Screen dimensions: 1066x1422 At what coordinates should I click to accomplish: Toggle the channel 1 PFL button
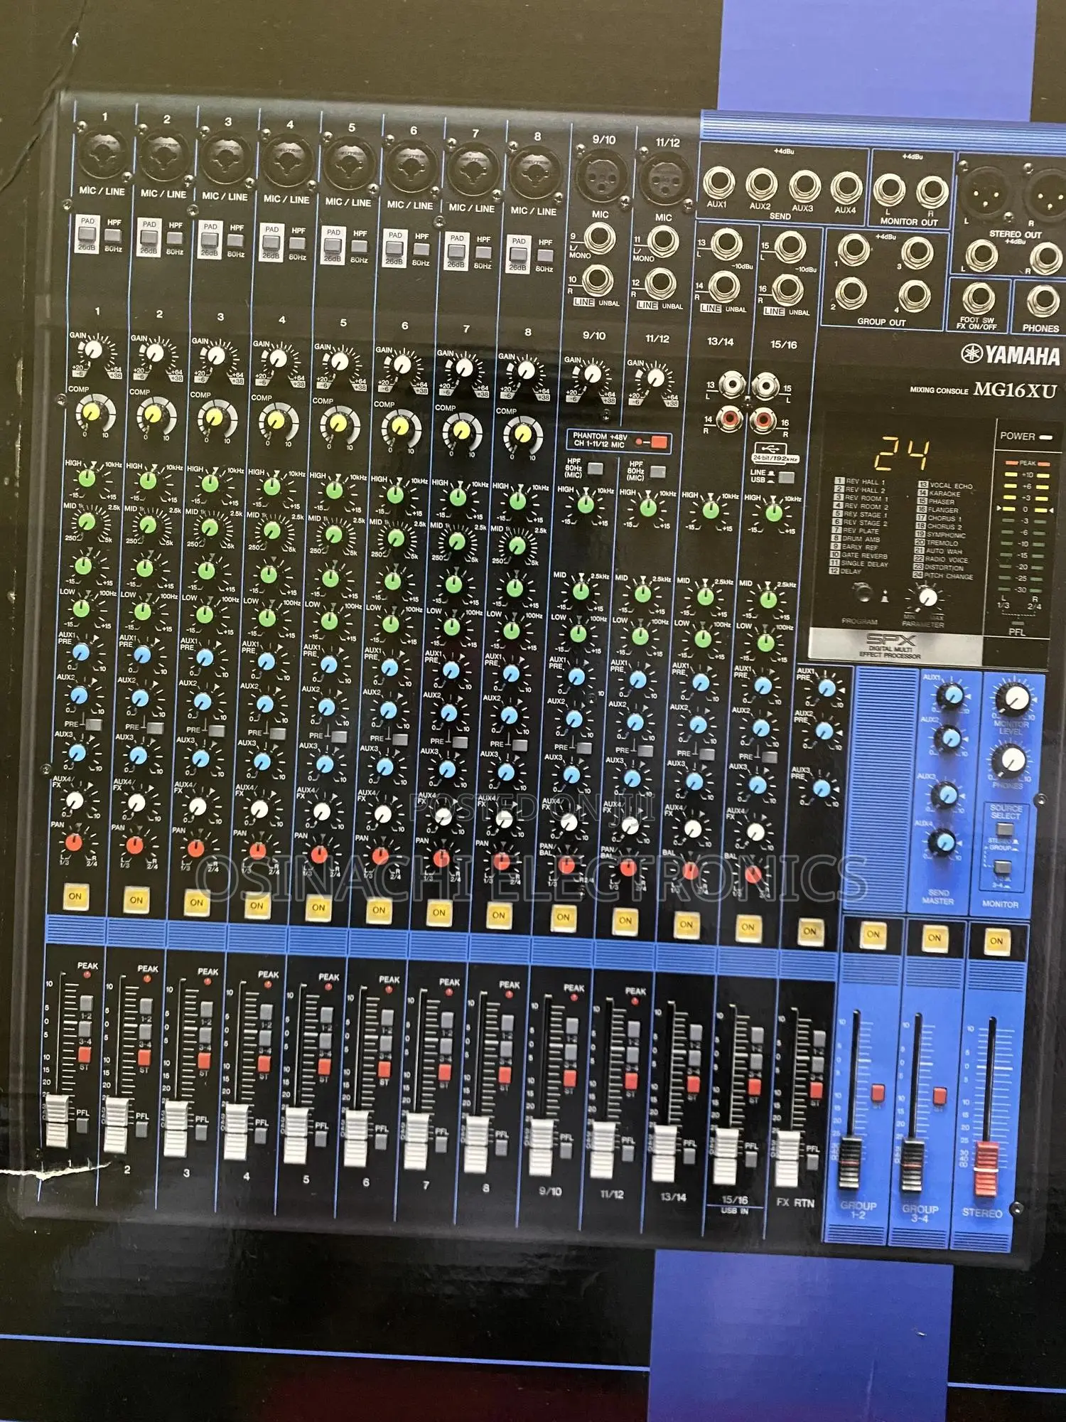82,1126
